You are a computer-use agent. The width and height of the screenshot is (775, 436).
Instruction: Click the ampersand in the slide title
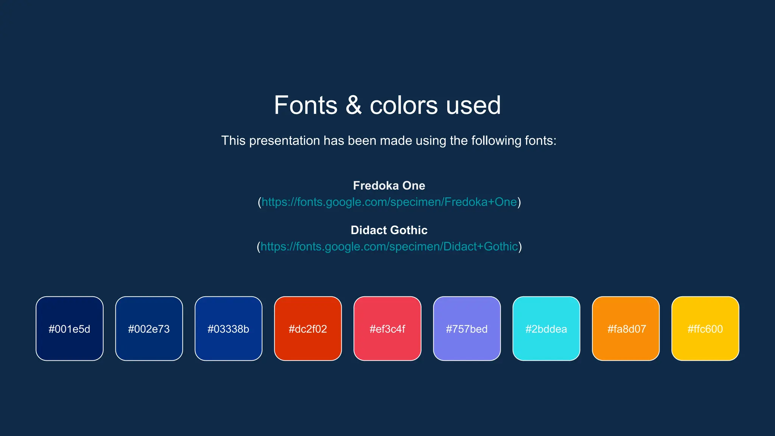click(x=353, y=105)
